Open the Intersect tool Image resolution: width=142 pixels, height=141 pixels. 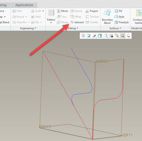pos(77,22)
